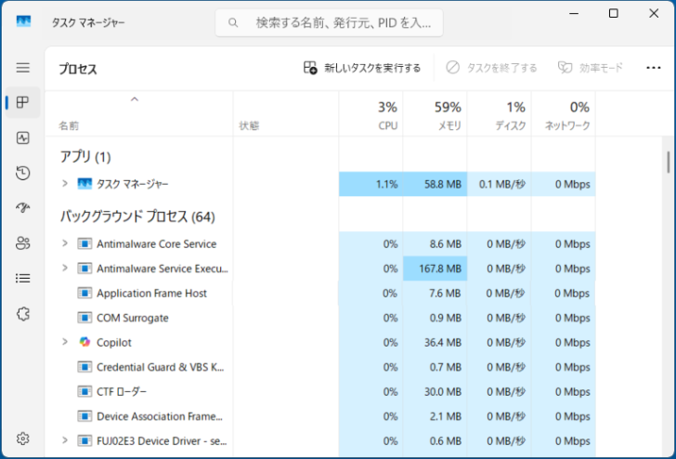Image resolution: width=676 pixels, height=459 pixels.
Task: Close the Task Manager window
Action: pyautogui.click(x=654, y=13)
